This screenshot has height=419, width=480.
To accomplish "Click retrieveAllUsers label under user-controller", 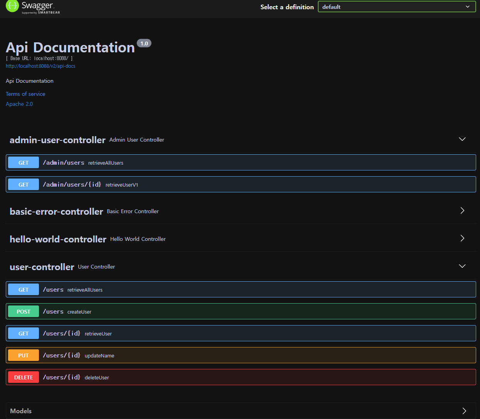I will (85, 290).
